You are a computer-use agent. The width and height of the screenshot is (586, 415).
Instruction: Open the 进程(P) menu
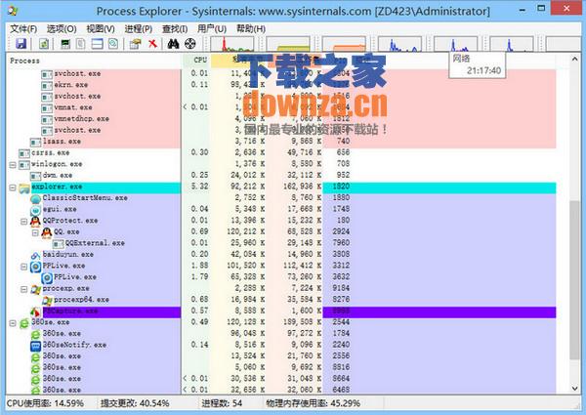point(139,28)
